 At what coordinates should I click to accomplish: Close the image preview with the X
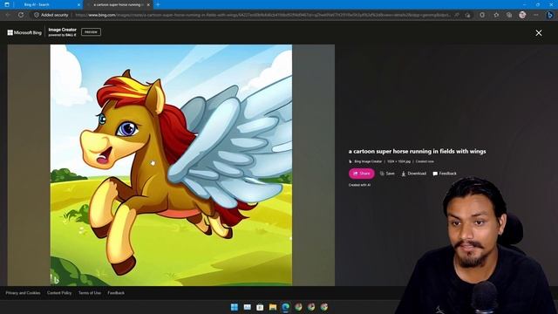click(539, 33)
